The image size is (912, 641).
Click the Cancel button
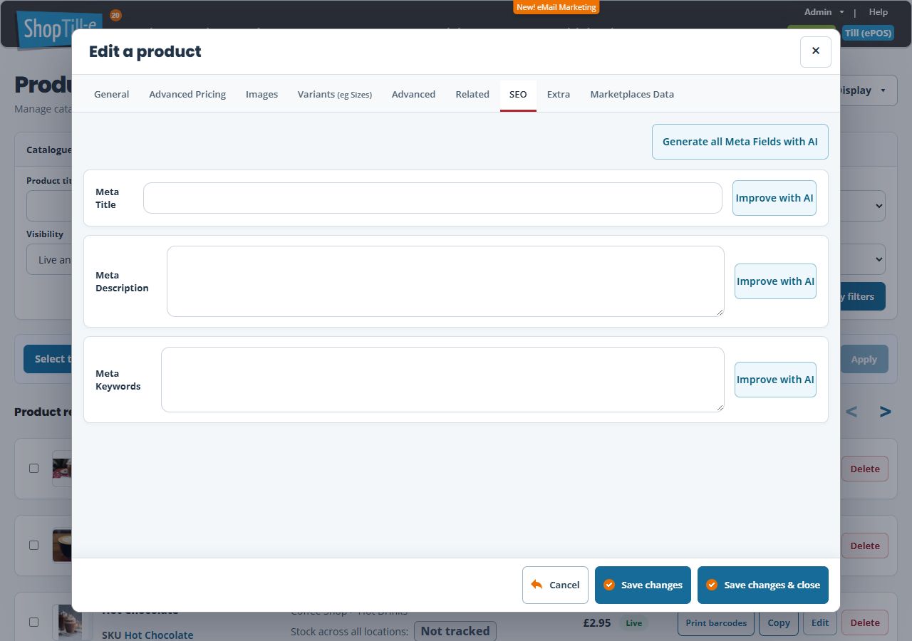555,585
